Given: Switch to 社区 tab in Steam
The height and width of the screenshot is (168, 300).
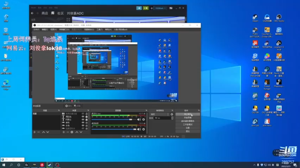Looking at the screenshot, I should coord(60,13).
